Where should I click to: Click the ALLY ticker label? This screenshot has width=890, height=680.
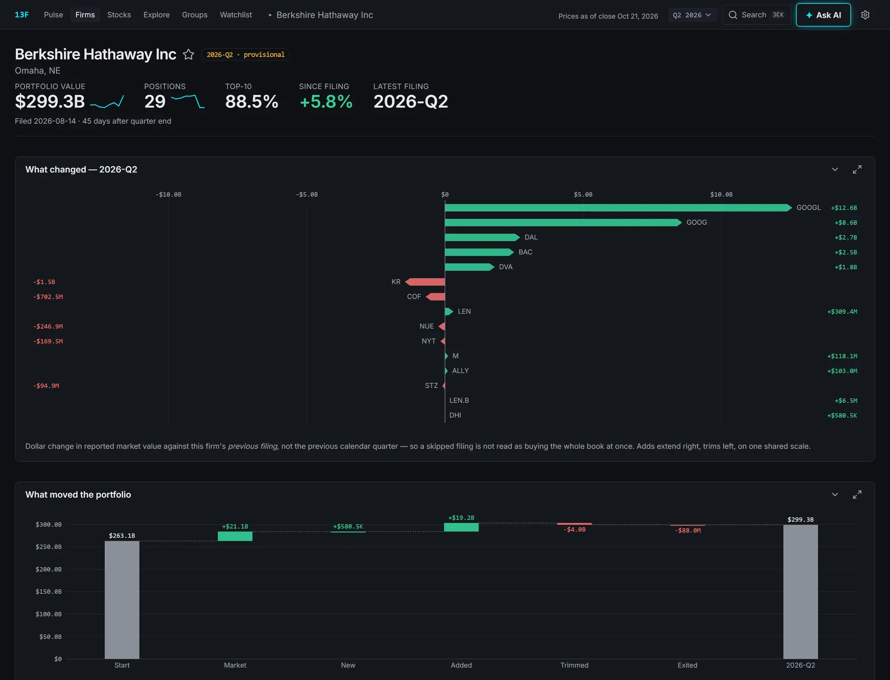460,371
